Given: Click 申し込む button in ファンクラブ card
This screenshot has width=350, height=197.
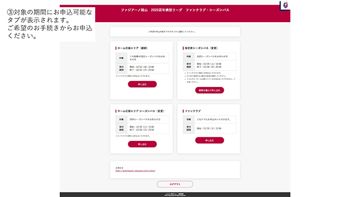Looking at the screenshot, I should [x=209, y=140].
